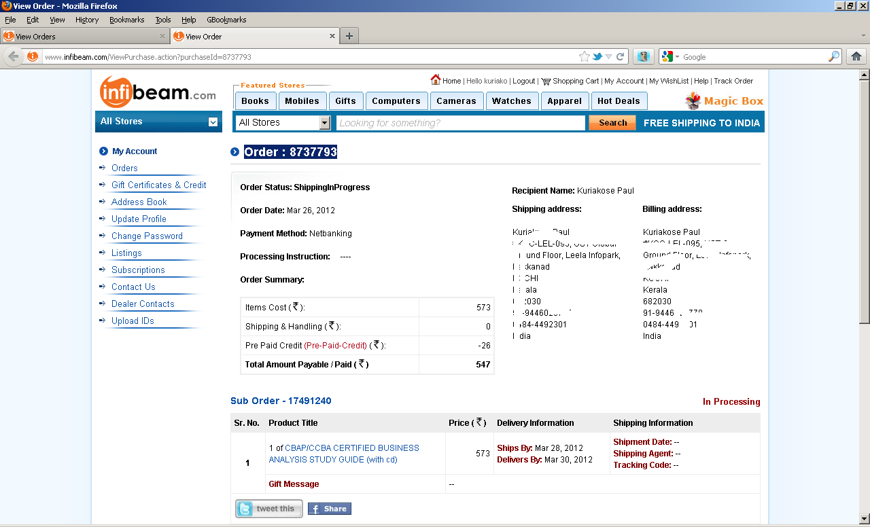The image size is (870, 527).
Task: Open the Hot Deals tab
Action: 619,101
